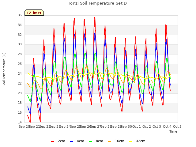Select the -32cm legend label

[x=140, y=141]
